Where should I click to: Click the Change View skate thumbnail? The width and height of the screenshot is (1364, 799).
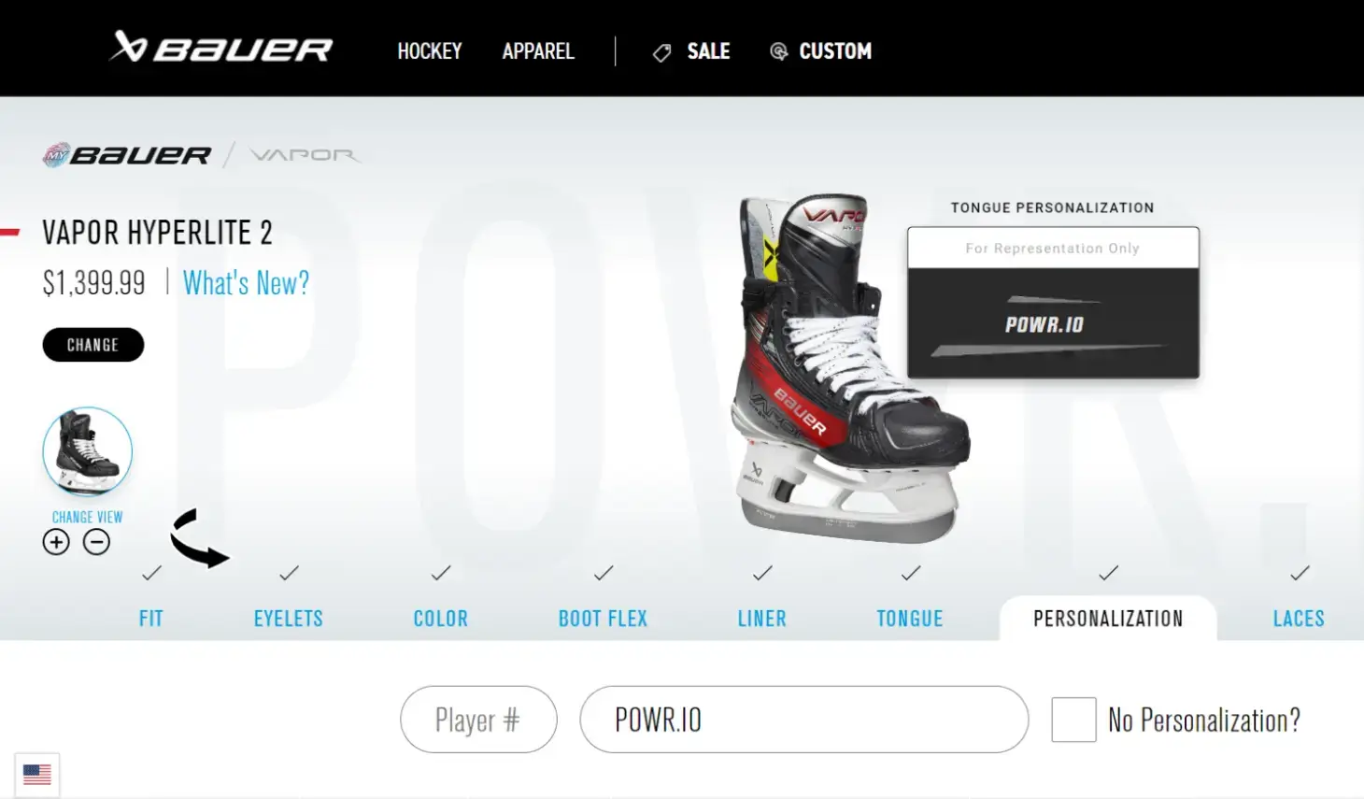click(88, 452)
